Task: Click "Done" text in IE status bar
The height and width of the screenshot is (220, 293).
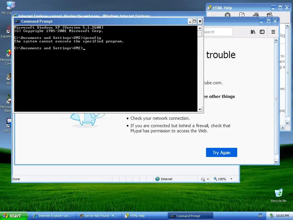Action: 16,179
